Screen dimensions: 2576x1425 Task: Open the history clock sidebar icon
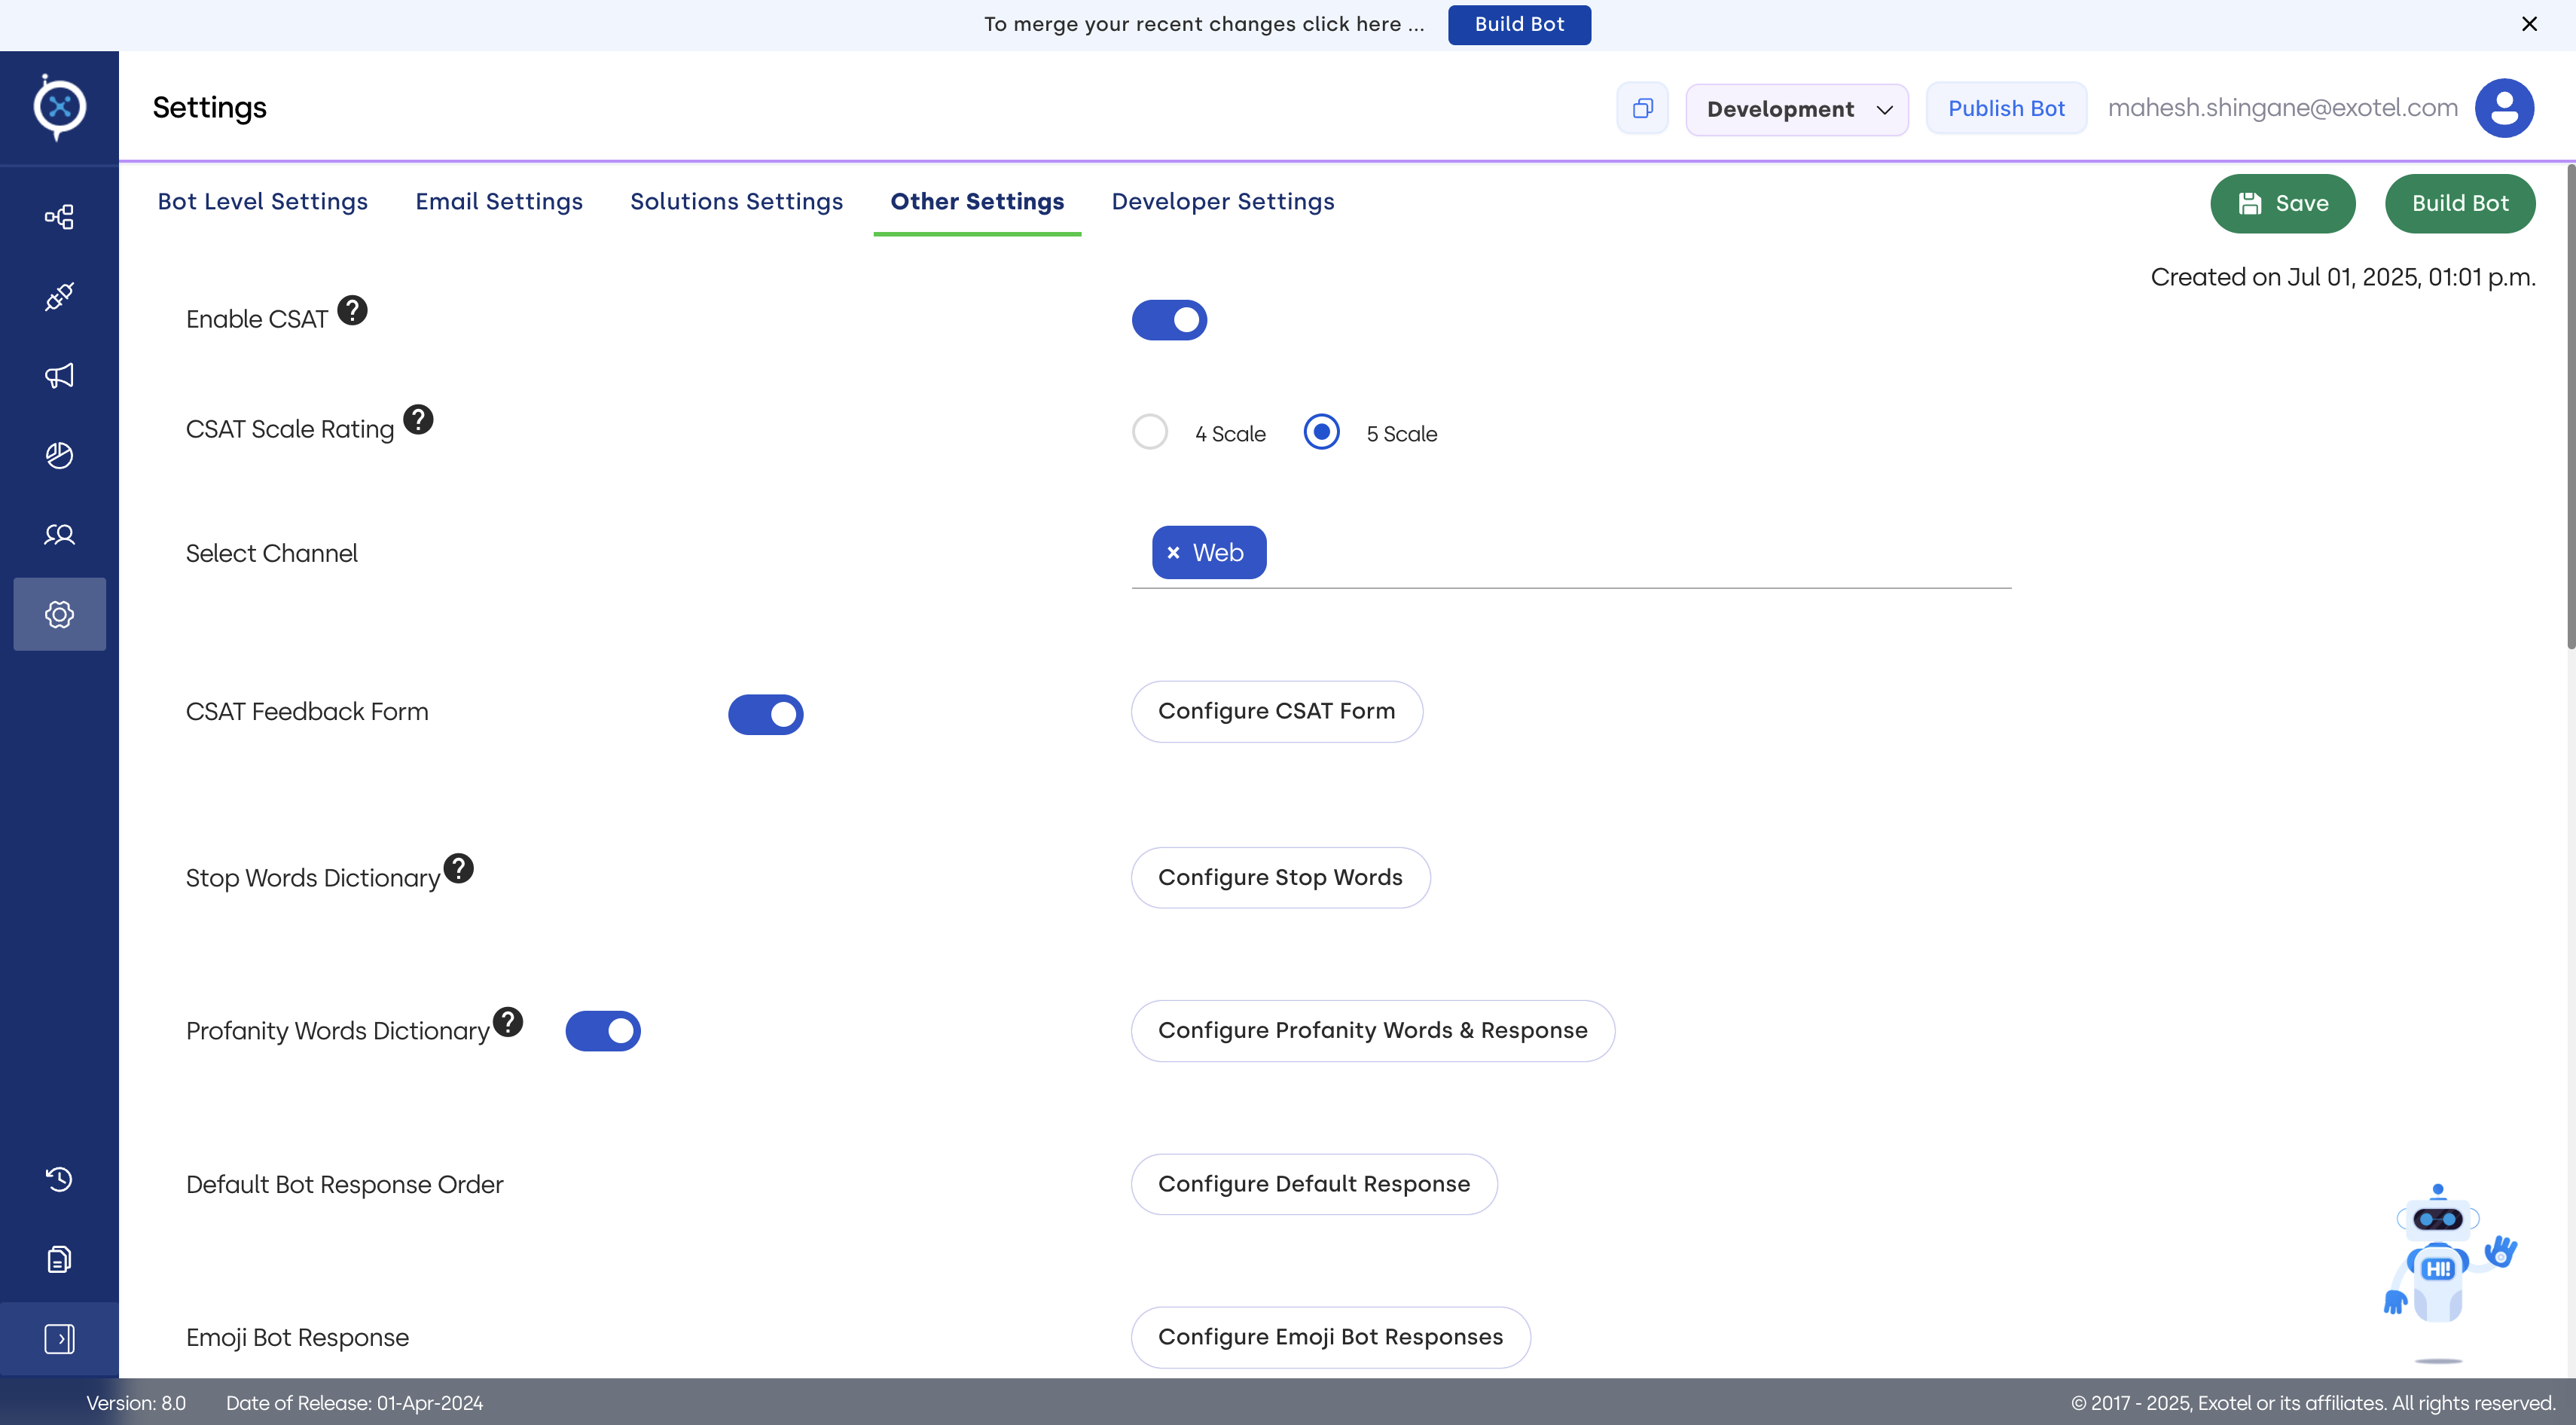(x=59, y=1179)
